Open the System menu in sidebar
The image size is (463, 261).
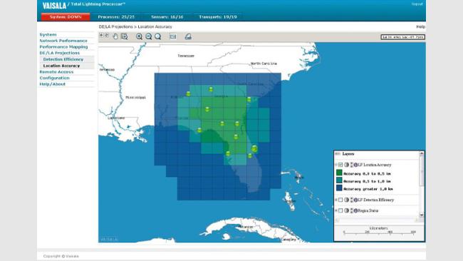pyautogui.click(x=48, y=34)
